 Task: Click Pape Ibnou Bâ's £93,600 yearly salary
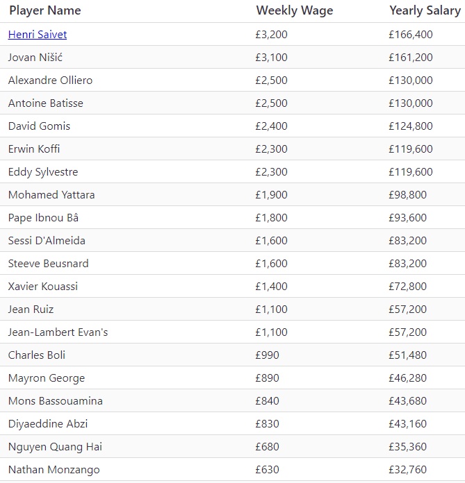click(x=407, y=217)
